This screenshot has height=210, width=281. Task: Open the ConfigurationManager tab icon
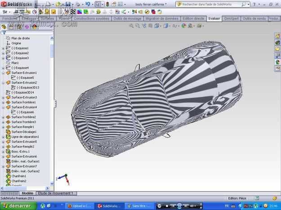tap(19, 27)
